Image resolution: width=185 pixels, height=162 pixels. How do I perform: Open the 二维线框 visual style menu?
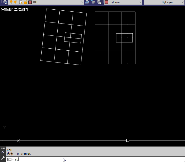click(x=21, y=10)
